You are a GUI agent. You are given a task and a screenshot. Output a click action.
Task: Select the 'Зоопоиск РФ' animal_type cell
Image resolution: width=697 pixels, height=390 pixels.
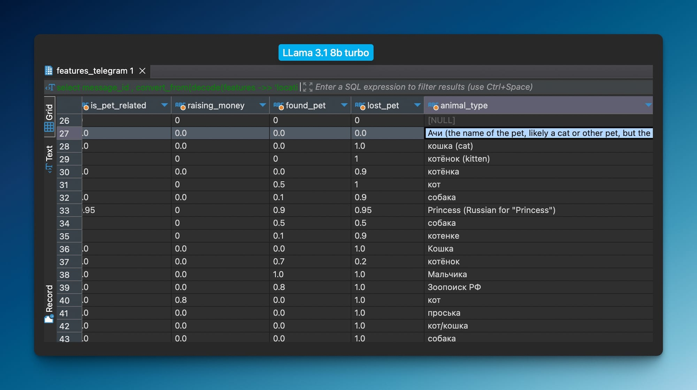(x=454, y=287)
